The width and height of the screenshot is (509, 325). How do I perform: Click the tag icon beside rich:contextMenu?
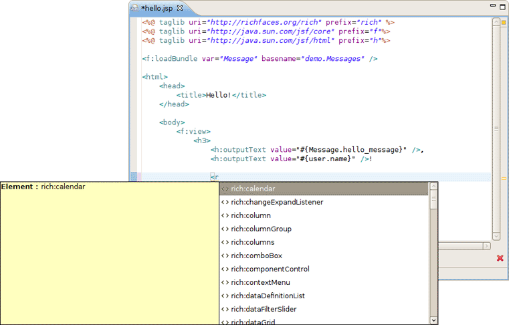225,283
